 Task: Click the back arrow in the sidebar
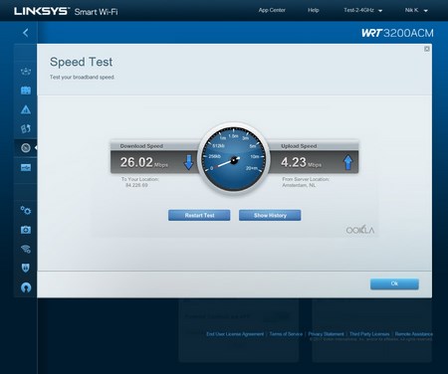(26, 33)
